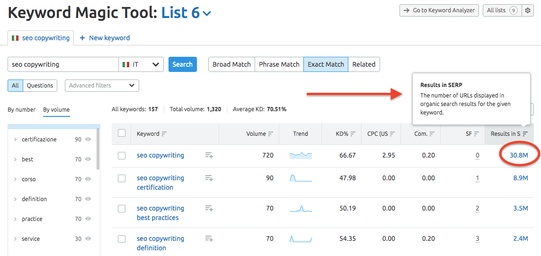Click the Italian flag in seo copywriting tab

[15, 38]
